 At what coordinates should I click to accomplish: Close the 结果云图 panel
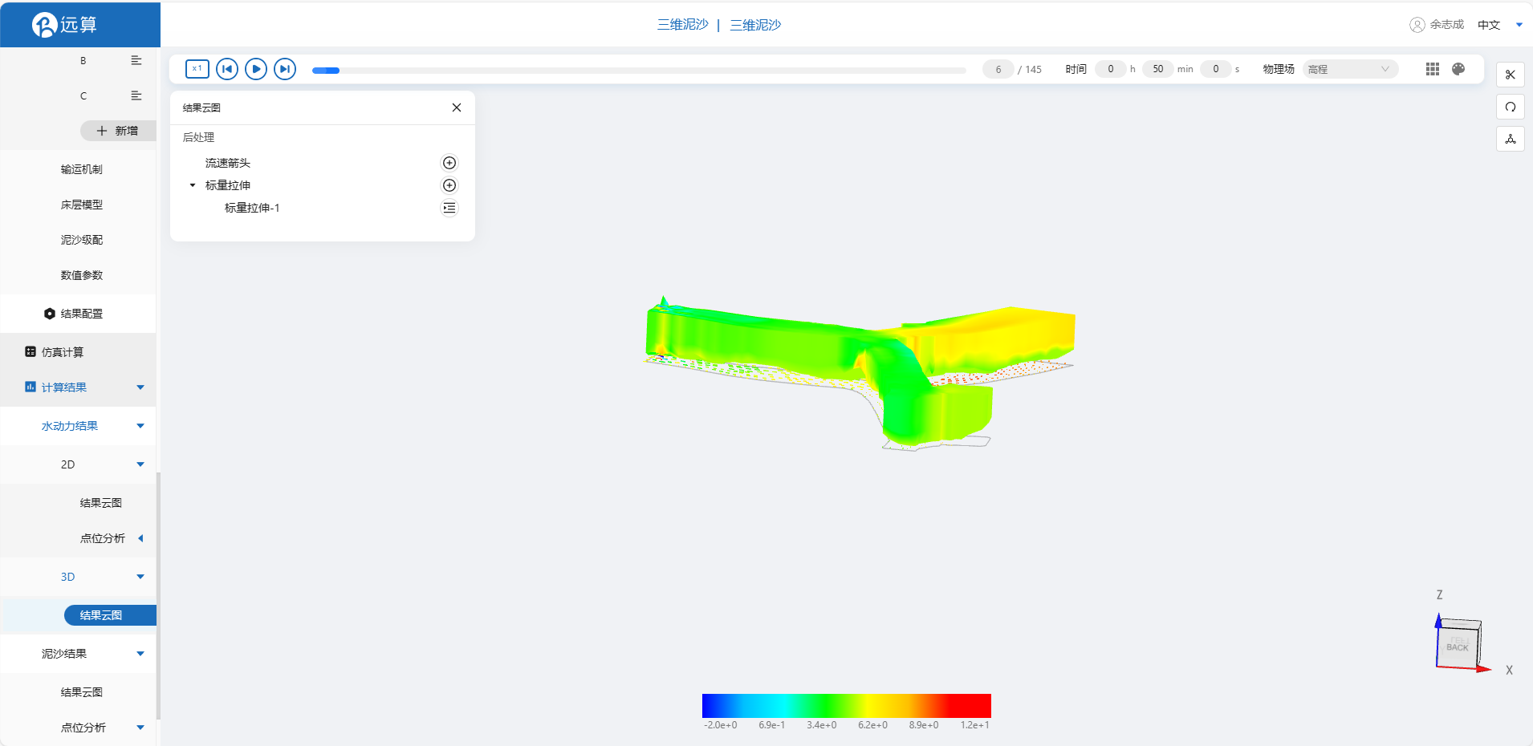(457, 107)
